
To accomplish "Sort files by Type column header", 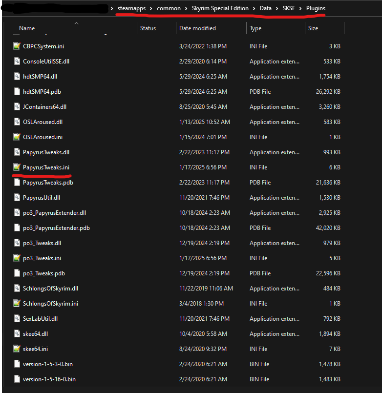I will tap(255, 28).
